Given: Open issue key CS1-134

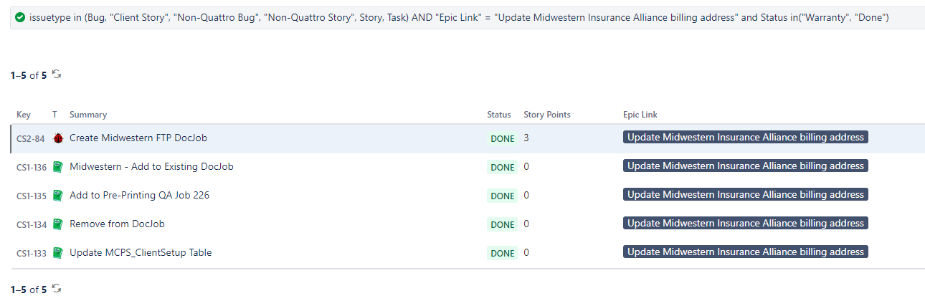Looking at the screenshot, I should (32, 224).
